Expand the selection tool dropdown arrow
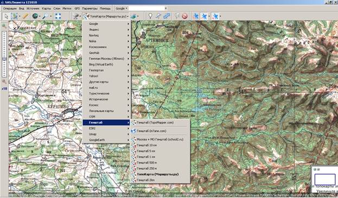This screenshot has width=338, height=198. pyautogui.click(x=20, y=16)
